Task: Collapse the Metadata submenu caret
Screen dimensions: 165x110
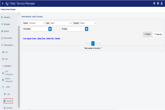Action: (x=12, y=66)
